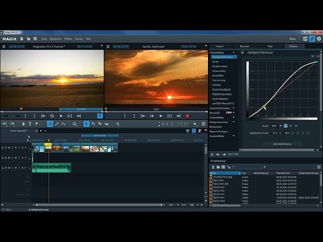The height and width of the screenshot is (242, 323).
Task: Open the Hilfe menu
Action: 88,39
